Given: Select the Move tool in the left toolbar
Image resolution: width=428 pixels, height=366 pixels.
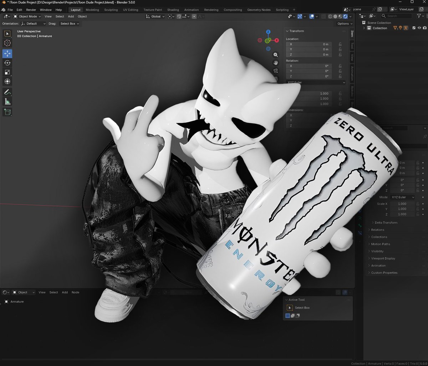Looking at the screenshot, I should (x=7, y=54).
